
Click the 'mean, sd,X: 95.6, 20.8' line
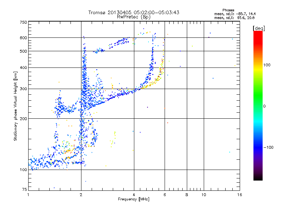[234, 18]
